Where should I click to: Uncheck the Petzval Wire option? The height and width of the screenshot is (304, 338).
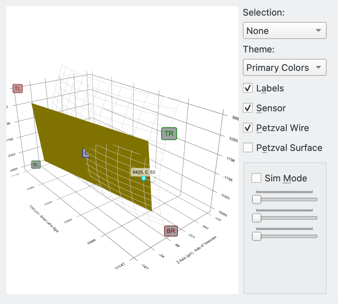tap(248, 128)
